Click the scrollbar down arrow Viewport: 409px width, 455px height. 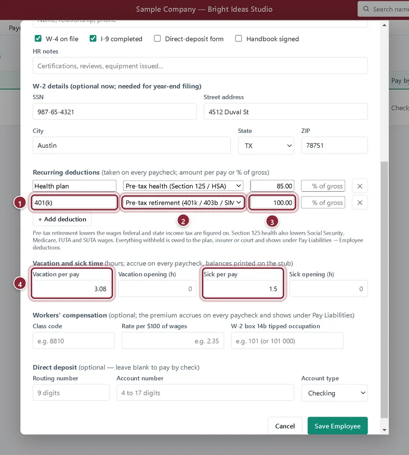(384, 430)
